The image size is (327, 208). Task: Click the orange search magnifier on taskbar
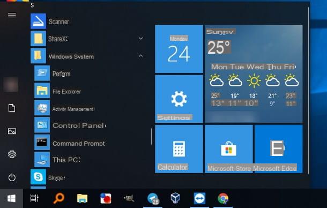(58, 198)
